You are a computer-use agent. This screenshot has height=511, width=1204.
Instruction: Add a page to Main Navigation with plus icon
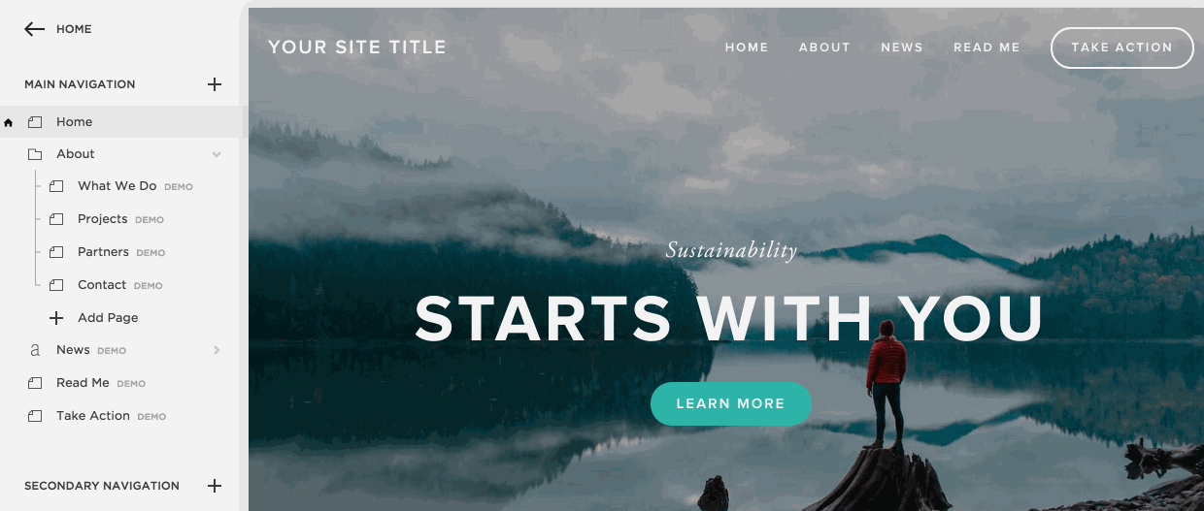[215, 84]
